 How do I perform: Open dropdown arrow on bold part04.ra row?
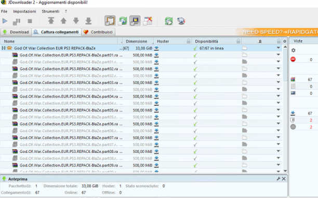[279, 96]
